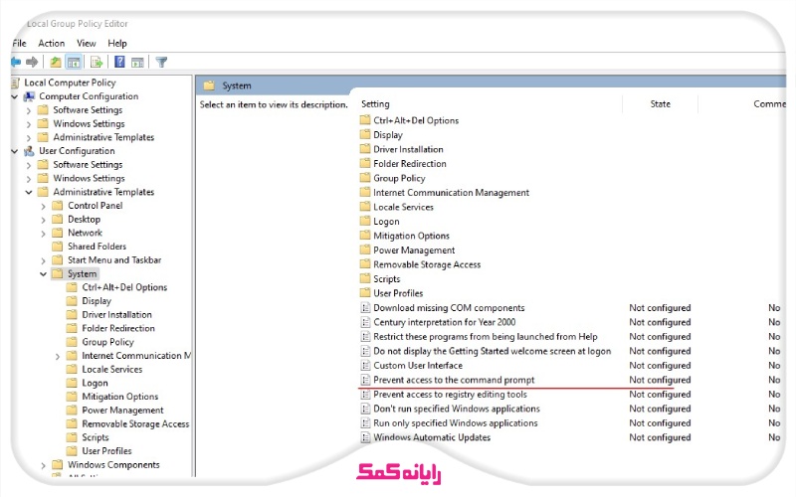Click policy icon beside Windows Automatic Updates
This screenshot has width=796, height=497.
pyautogui.click(x=365, y=437)
